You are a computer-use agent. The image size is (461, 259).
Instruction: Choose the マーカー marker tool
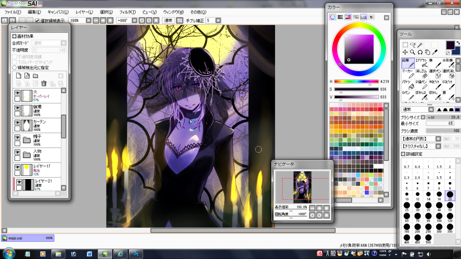(x=408, y=74)
